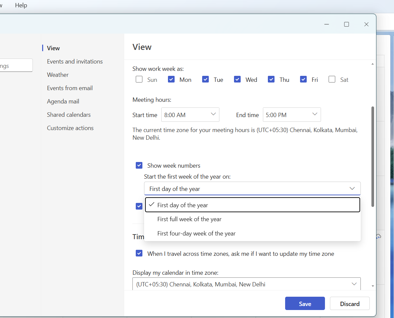The width and height of the screenshot is (394, 318).
Task: Click the settings search field
Action: coord(16,66)
